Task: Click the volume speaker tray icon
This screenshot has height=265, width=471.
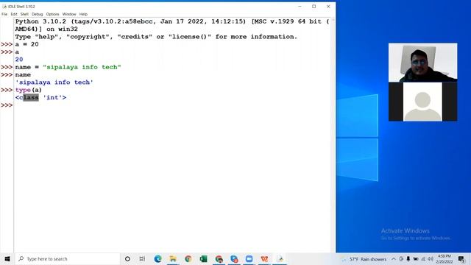Action: tap(431, 259)
